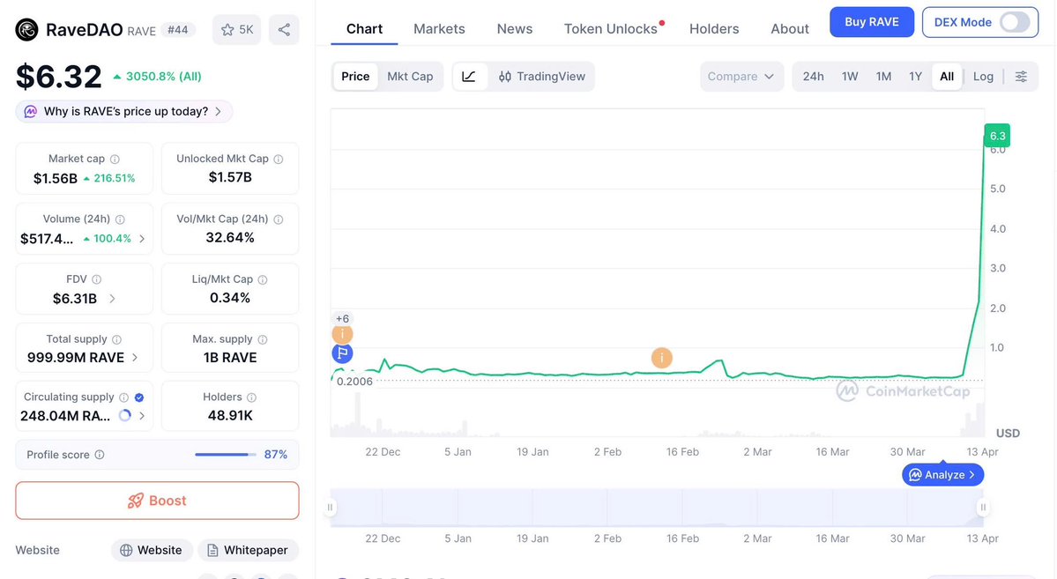Open the chart settings sliders icon
This screenshot has height=579, width=1057.
pyautogui.click(x=1022, y=77)
